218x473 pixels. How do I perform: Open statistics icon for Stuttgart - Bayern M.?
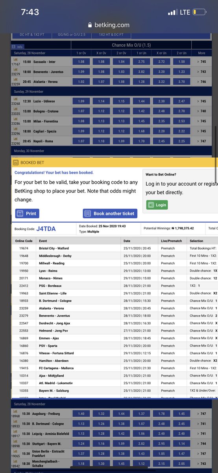16,440
